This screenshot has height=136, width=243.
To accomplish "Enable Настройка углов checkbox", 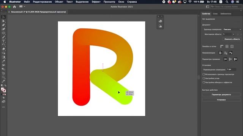I will (x=204, y=78).
